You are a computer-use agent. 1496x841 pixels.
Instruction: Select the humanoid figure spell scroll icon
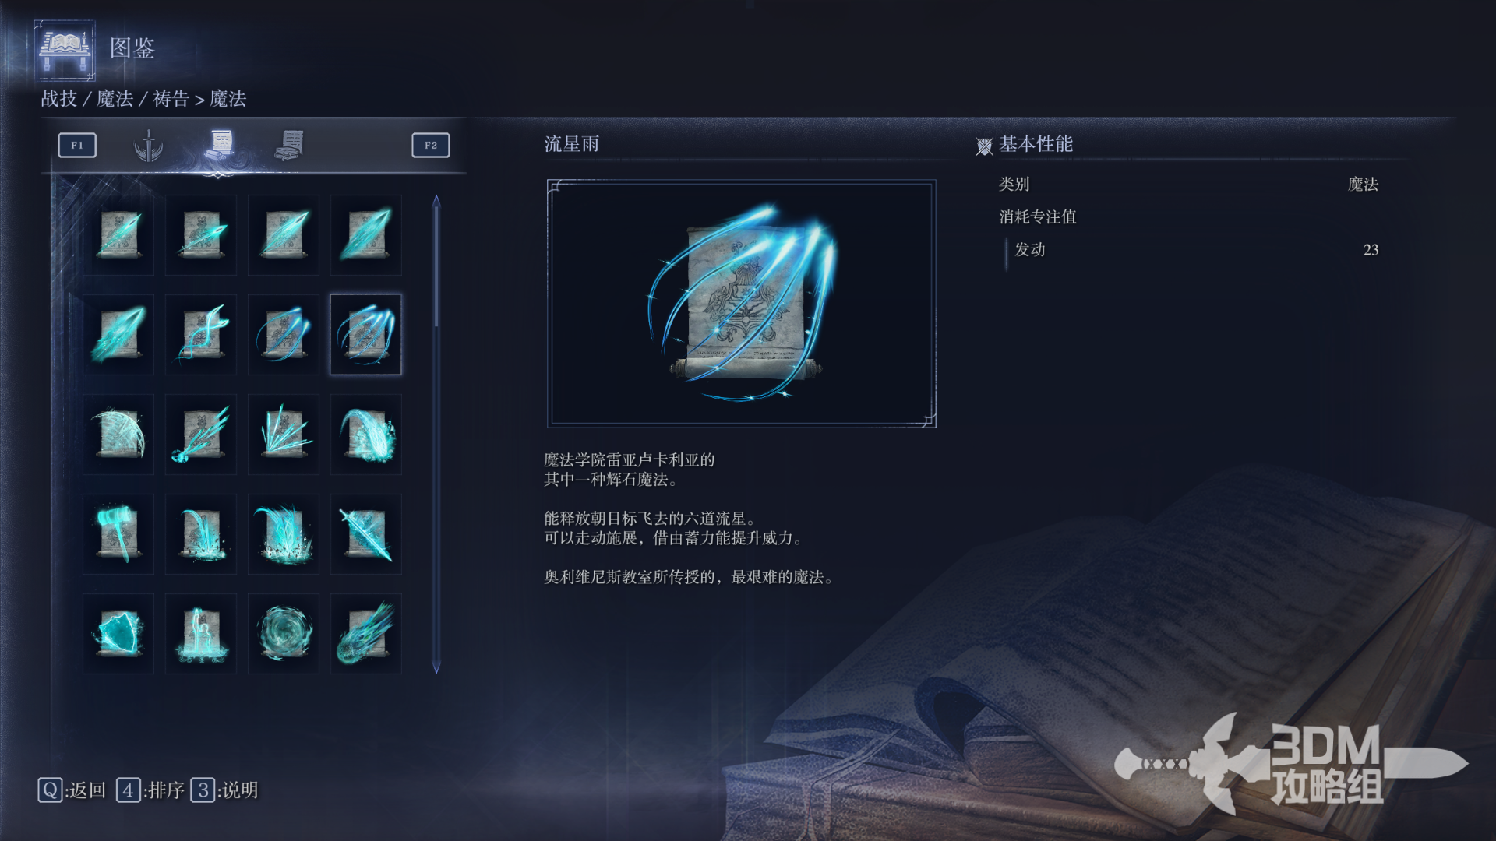click(201, 634)
